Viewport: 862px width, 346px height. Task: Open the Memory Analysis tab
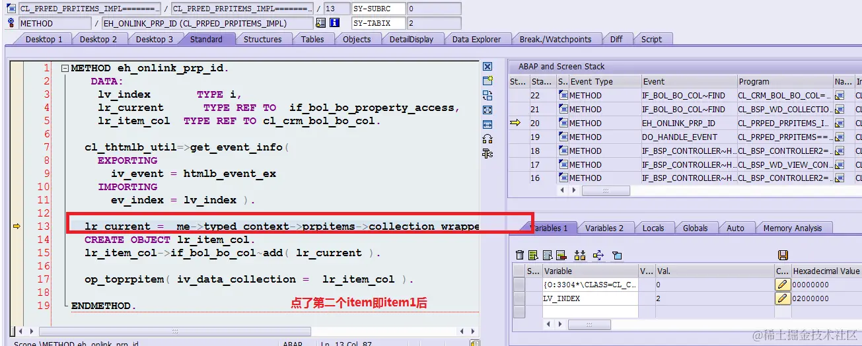pyautogui.click(x=793, y=228)
